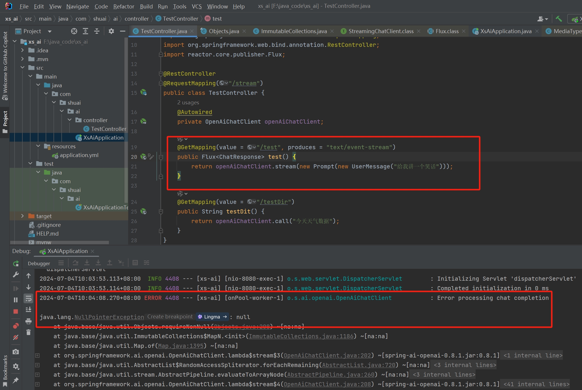
Task: Clear all console output with trash icon
Action: pyautogui.click(x=28, y=332)
